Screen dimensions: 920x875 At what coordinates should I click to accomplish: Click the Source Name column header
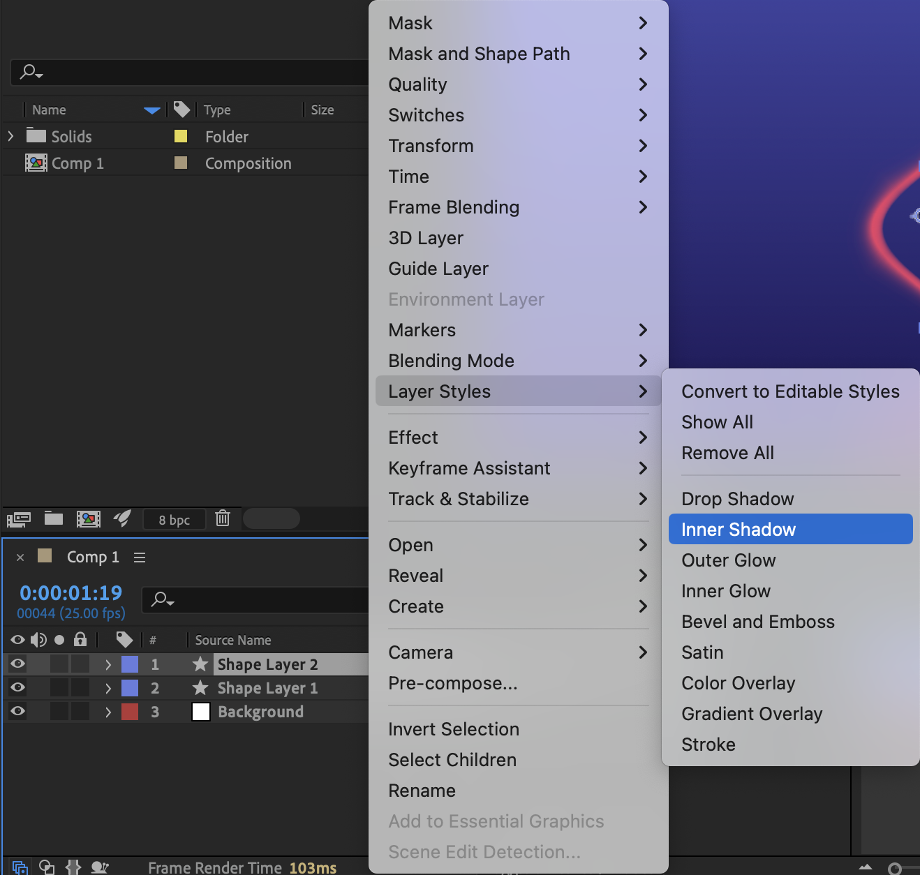click(233, 640)
